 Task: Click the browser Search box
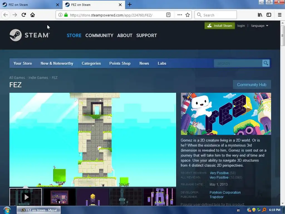click(216, 15)
